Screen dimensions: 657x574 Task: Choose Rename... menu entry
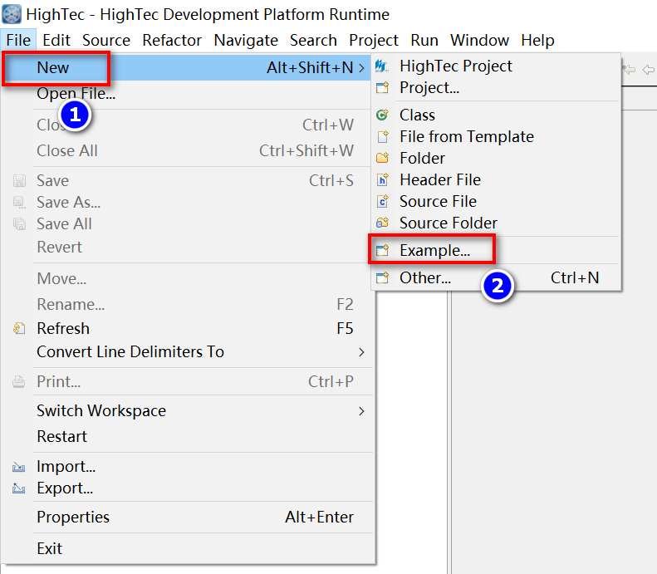[188, 305]
